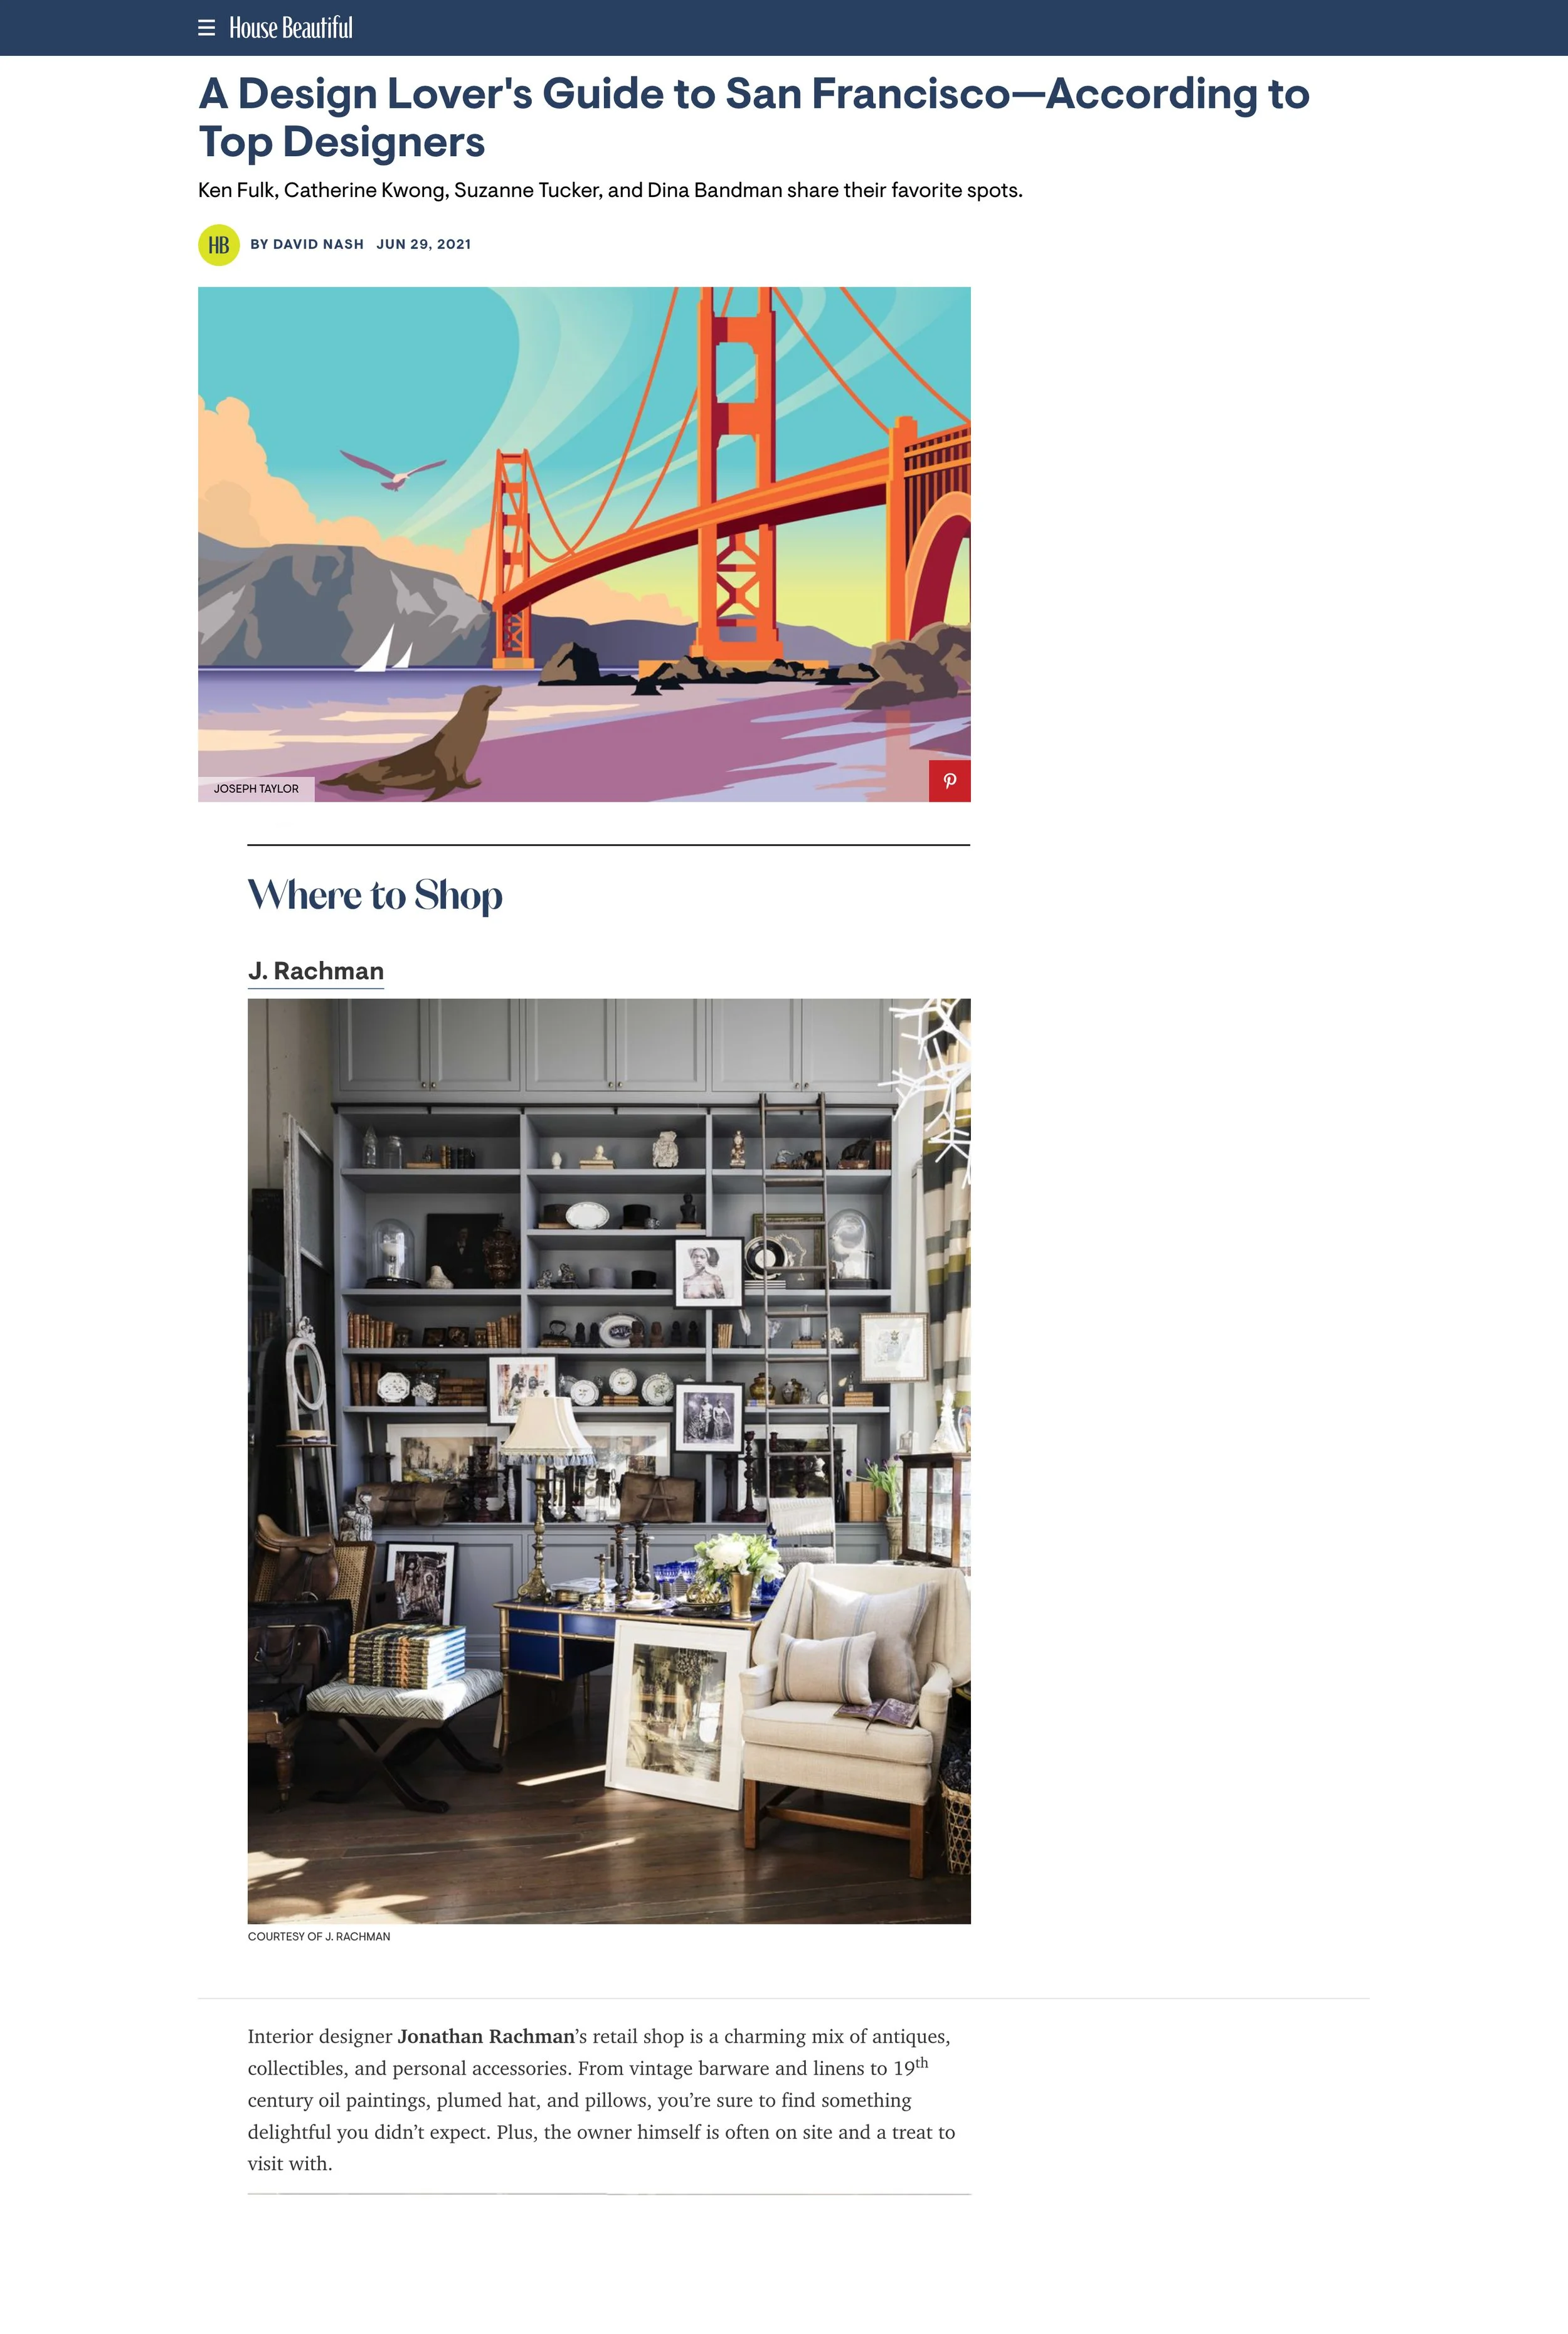
Task: Click the subtitle mentioning Ken Fulk
Action: [x=610, y=191]
